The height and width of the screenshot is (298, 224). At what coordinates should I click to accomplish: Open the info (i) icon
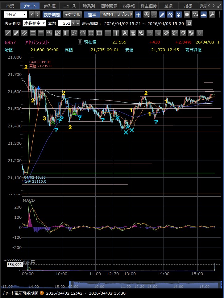(x=187, y=14)
